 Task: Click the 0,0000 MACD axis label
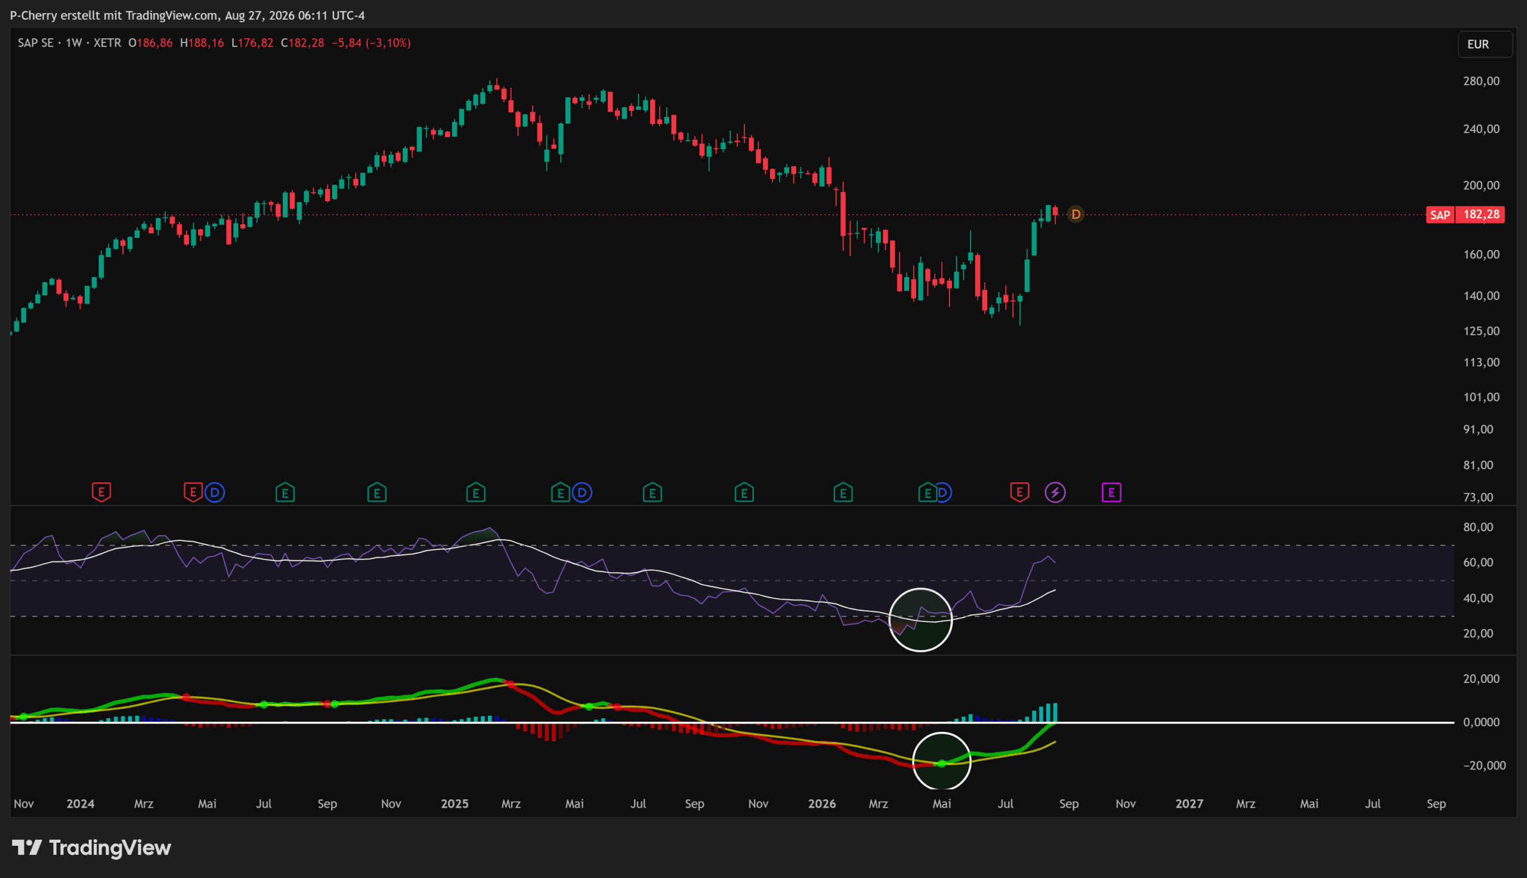(x=1481, y=722)
